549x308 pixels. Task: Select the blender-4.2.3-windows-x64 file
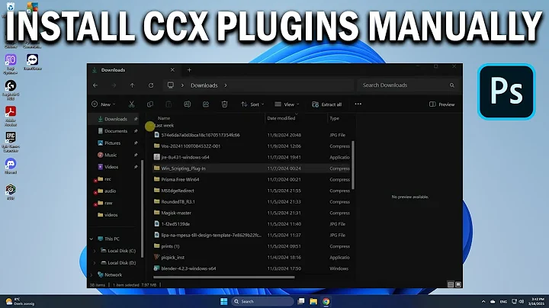(x=252, y=268)
